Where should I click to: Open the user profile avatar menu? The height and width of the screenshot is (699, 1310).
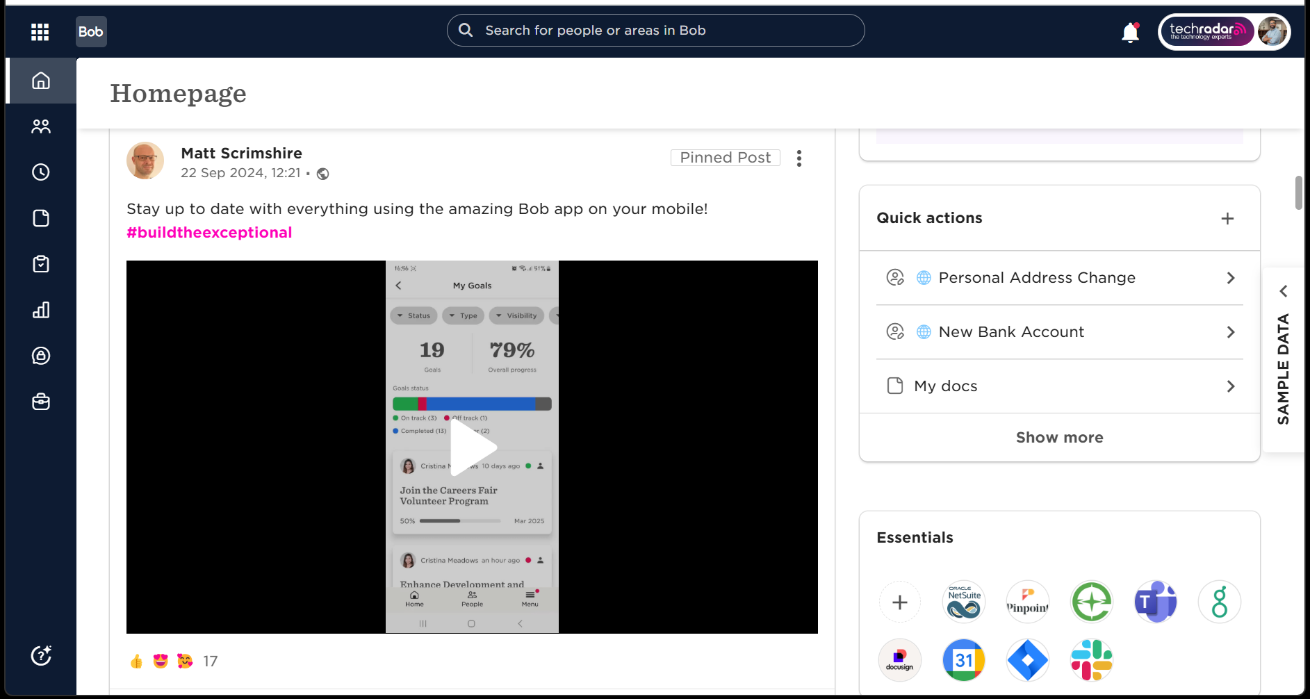[1272, 31]
